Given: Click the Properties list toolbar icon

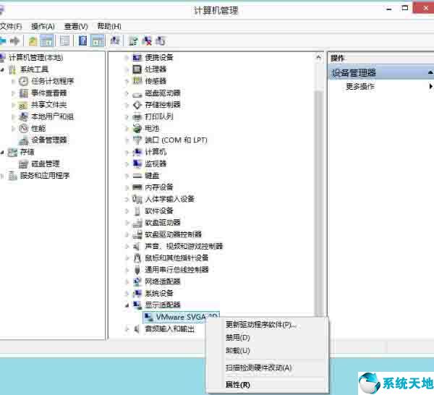Looking at the screenshot, I should (x=65, y=41).
